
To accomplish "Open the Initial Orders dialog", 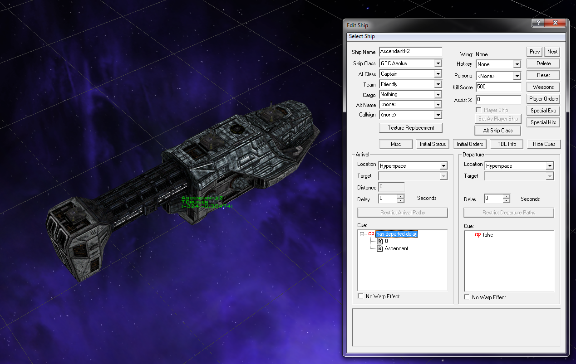I will click(x=470, y=144).
